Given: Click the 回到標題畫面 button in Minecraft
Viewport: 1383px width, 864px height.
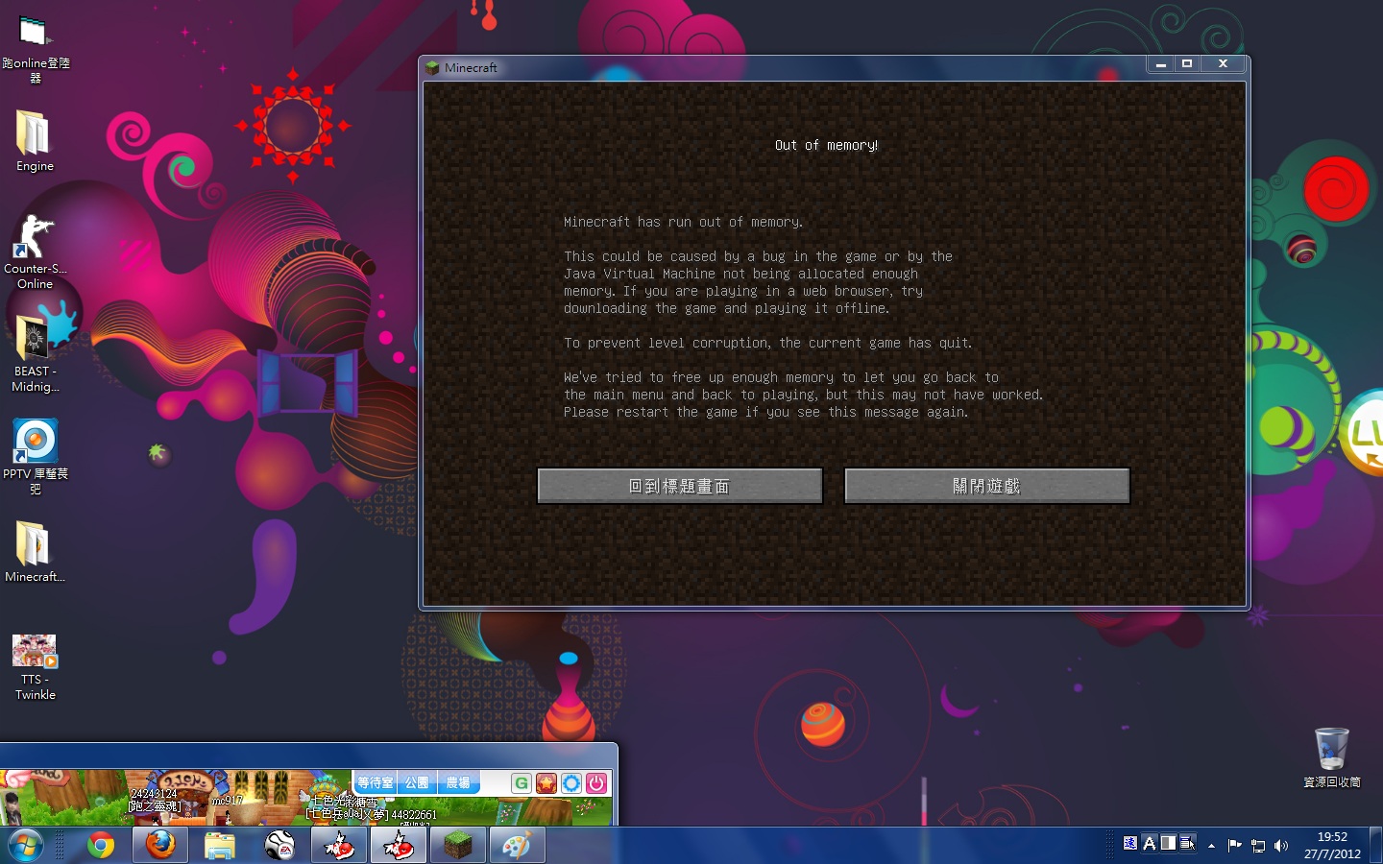Looking at the screenshot, I should (x=679, y=486).
